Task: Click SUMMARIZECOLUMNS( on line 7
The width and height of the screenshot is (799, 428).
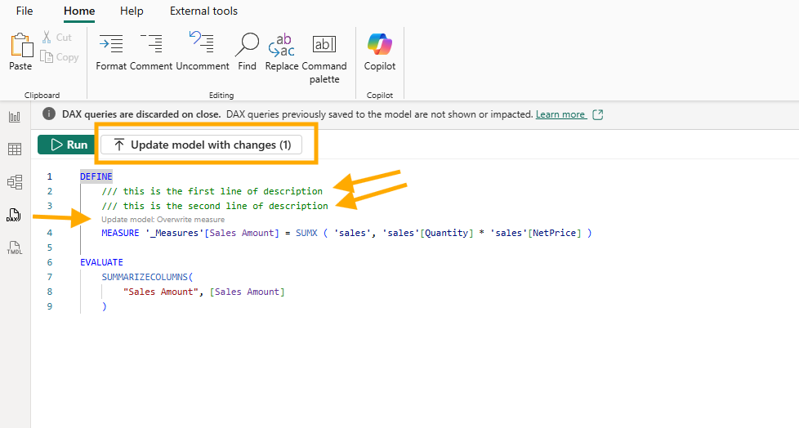Action: coord(147,277)
